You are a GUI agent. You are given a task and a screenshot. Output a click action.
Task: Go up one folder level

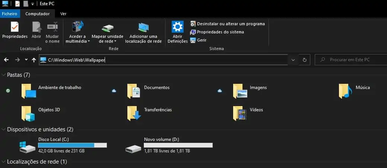pyautogui.click(x=34, y=60)
